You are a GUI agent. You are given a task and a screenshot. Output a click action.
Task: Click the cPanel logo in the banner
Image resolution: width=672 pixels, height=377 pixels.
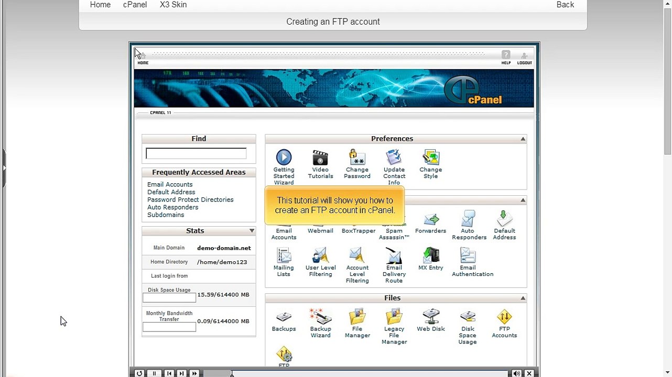[473, 91]
